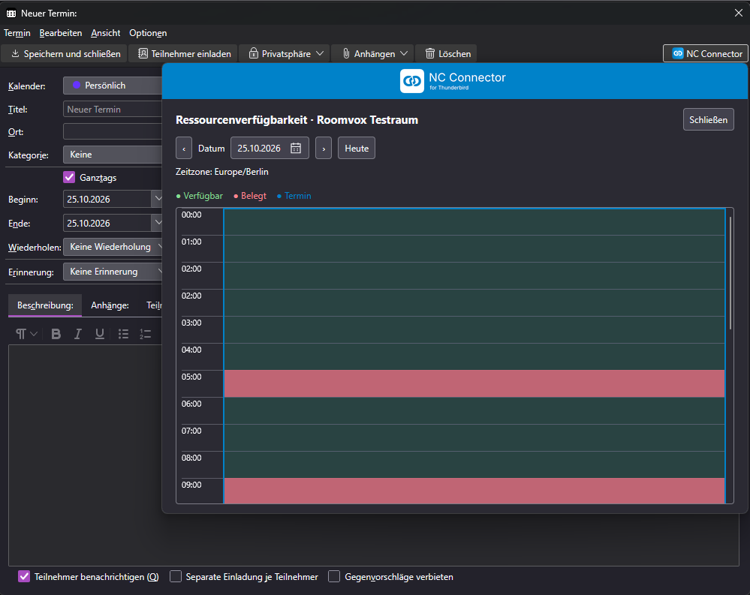This screenshot has width=750, height=595.
Task: Click the Löschen trash can icon
Action: pos(430,53)
